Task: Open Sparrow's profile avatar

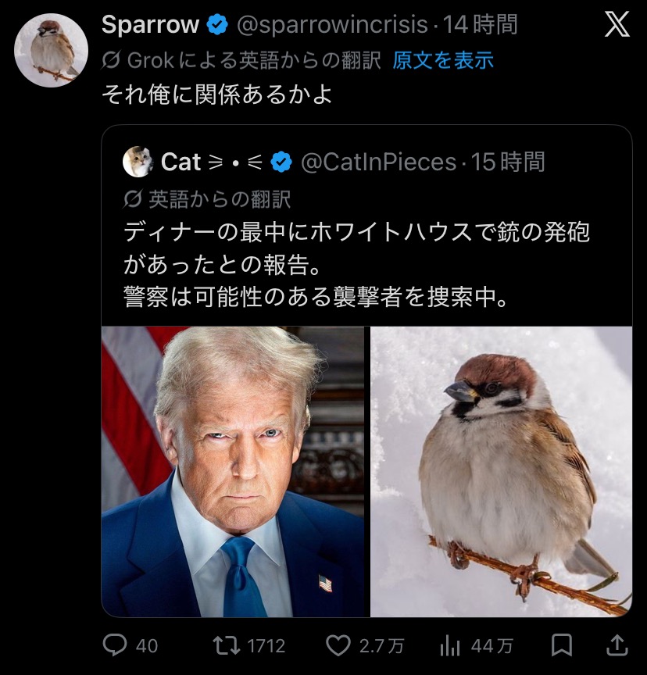Action: tap(51, 50)
